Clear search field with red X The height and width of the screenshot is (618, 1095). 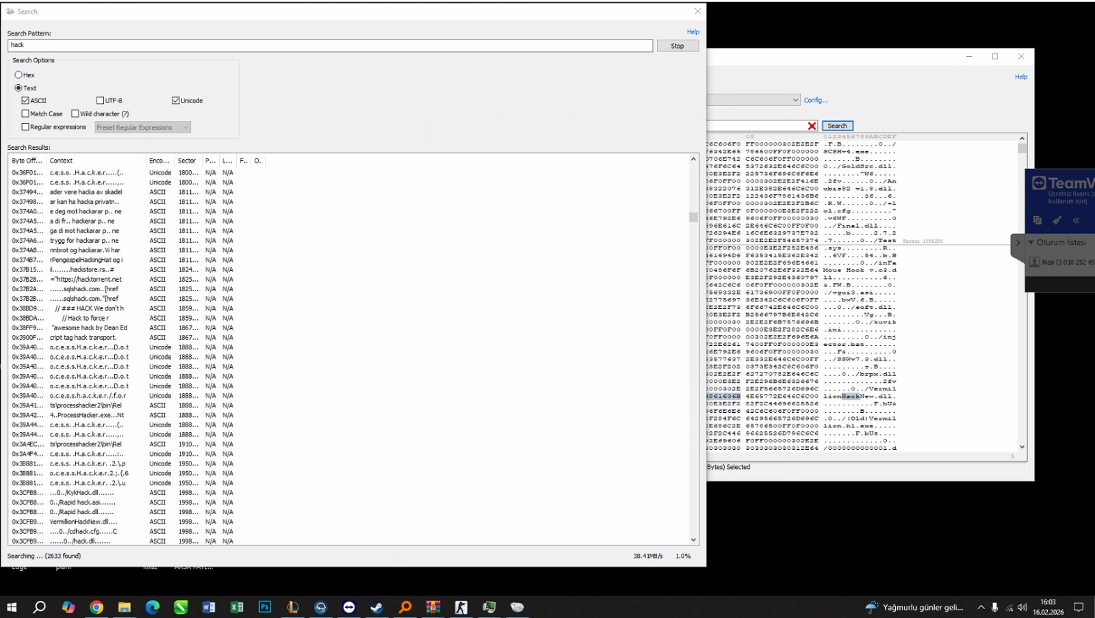tap(812, 126)
